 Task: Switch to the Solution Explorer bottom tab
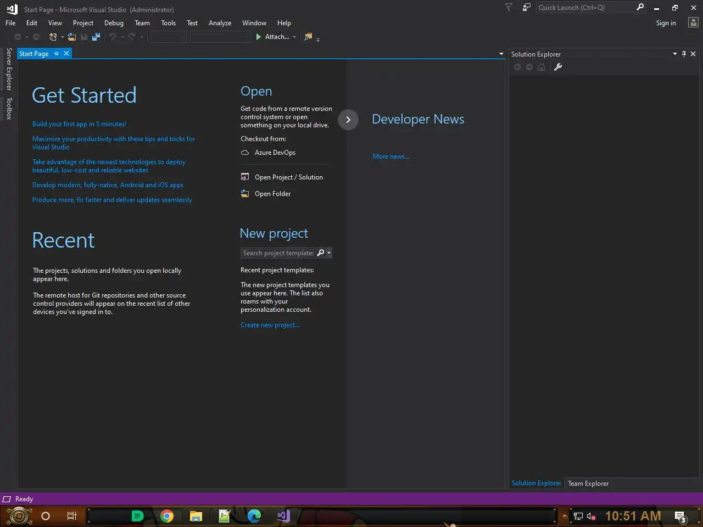click(536, 483)
